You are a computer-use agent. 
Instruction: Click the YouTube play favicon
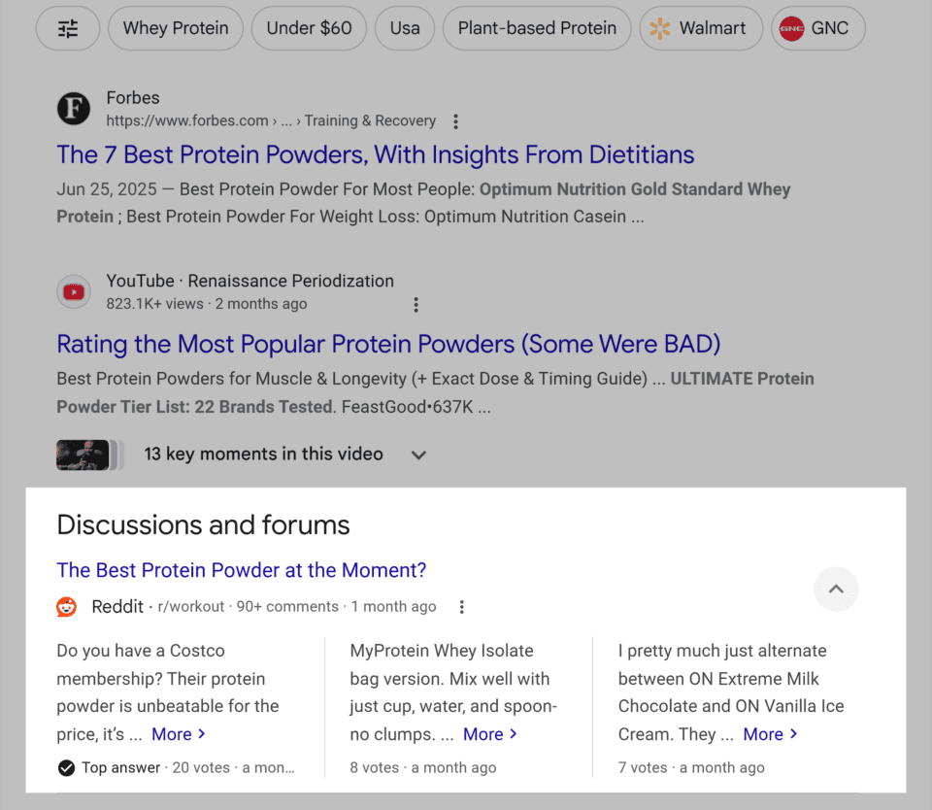[x=74, y=291]
